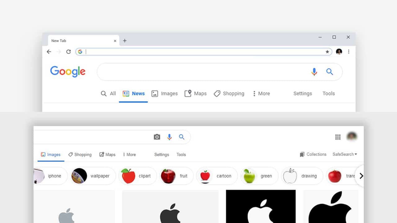This screenshot has width=397, height=223.
Task: Click inside the upper Google search box
Action: tap(220, 72)
